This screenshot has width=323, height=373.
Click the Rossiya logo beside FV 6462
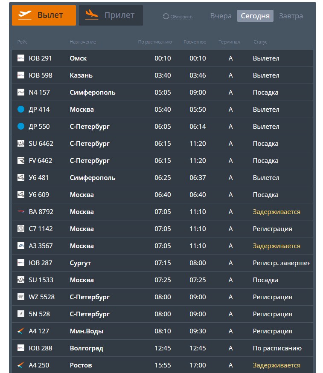[x=21, y=160]
